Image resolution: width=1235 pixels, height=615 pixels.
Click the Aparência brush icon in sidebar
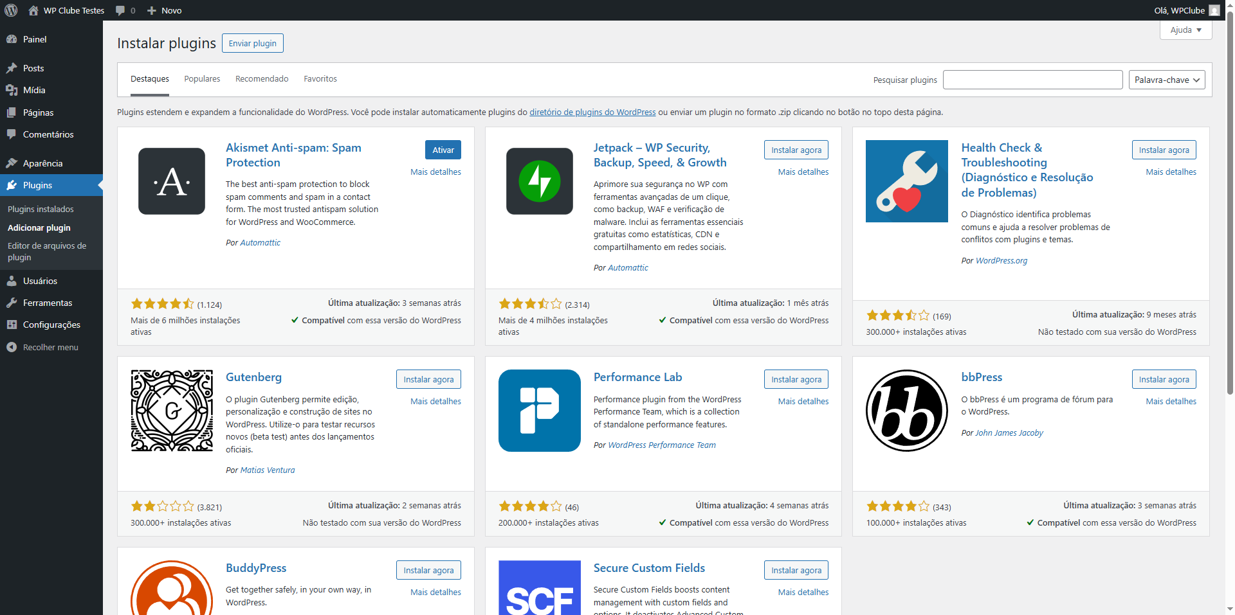coord(12,163)
